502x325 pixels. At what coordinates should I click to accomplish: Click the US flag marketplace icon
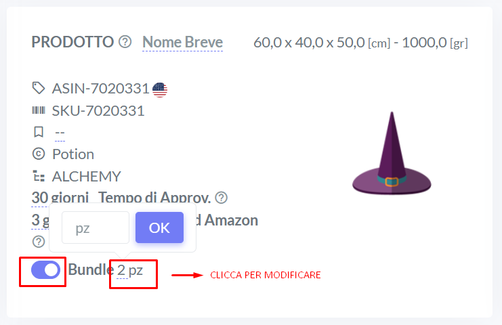pos(159,90)
